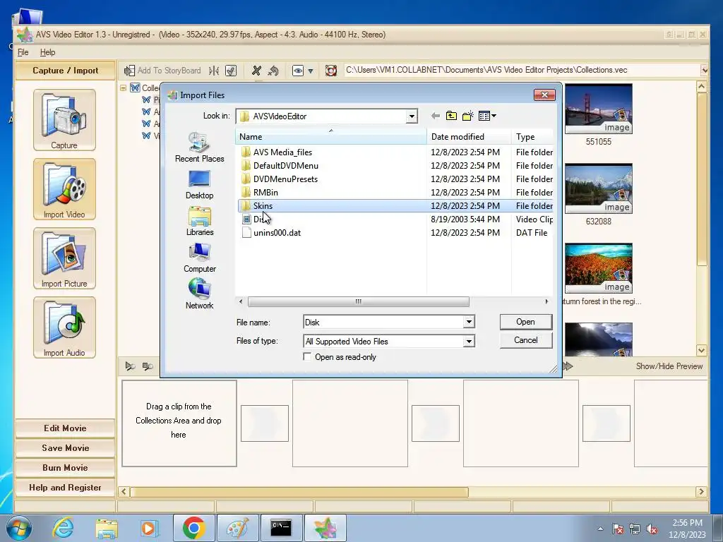The width and height of the screenshot is (723, 542).
Task: Click the Open button
Action: (525, 322)
